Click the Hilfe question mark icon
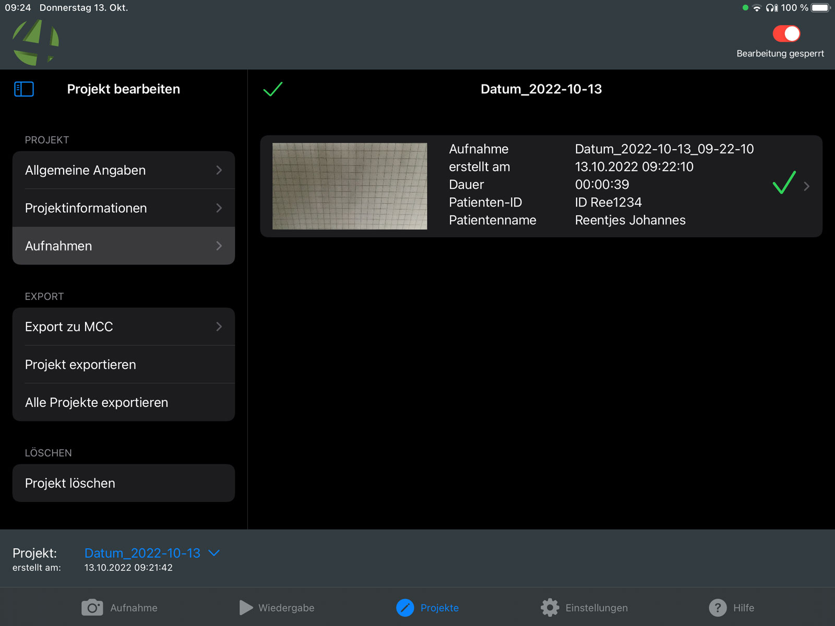835x626 pixels. pos(718,608)
